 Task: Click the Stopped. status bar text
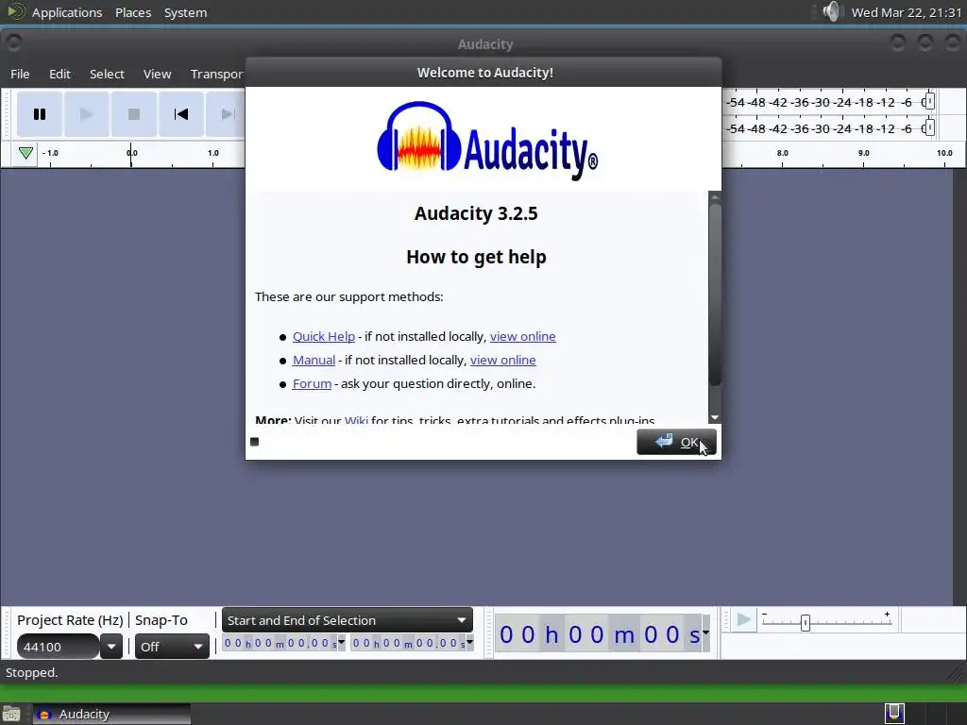[x=31, y=672]
